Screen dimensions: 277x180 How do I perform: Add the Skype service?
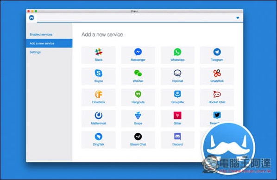[x=99, y=76]
